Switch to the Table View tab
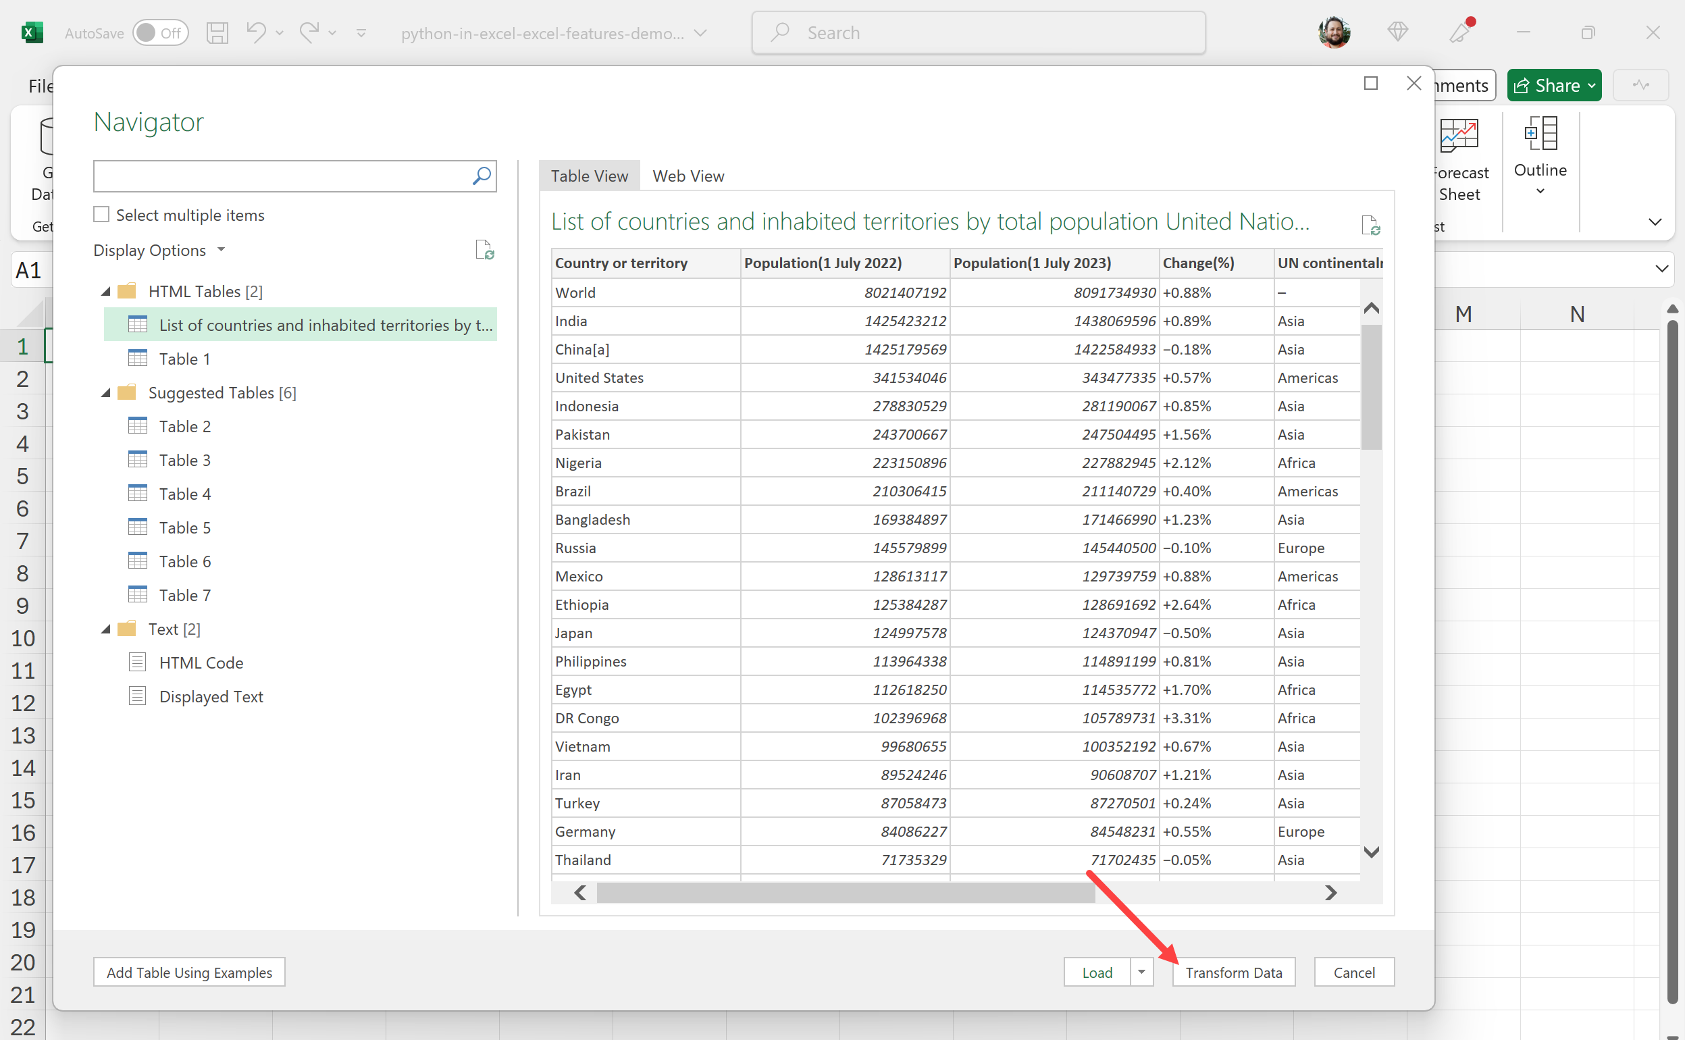Screen dimensions: 1685x1040 [x=589, y=176]
